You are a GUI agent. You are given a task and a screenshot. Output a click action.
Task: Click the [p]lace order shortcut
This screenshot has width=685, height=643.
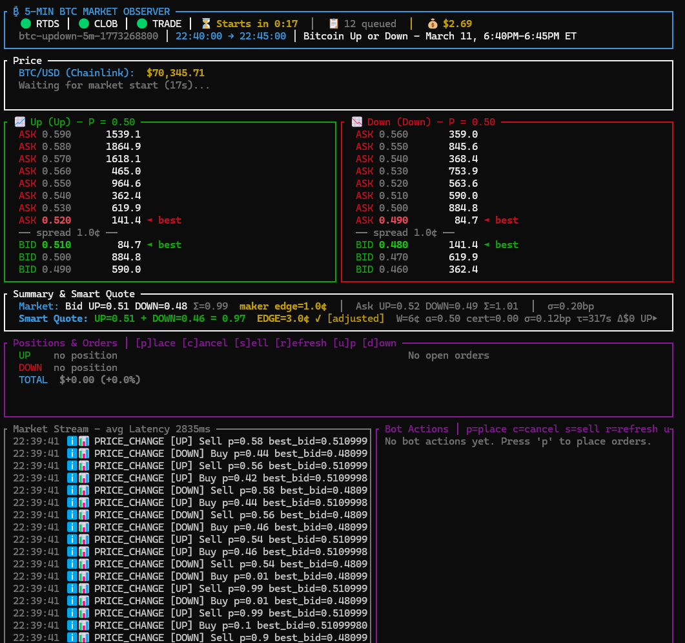(156, 343)
